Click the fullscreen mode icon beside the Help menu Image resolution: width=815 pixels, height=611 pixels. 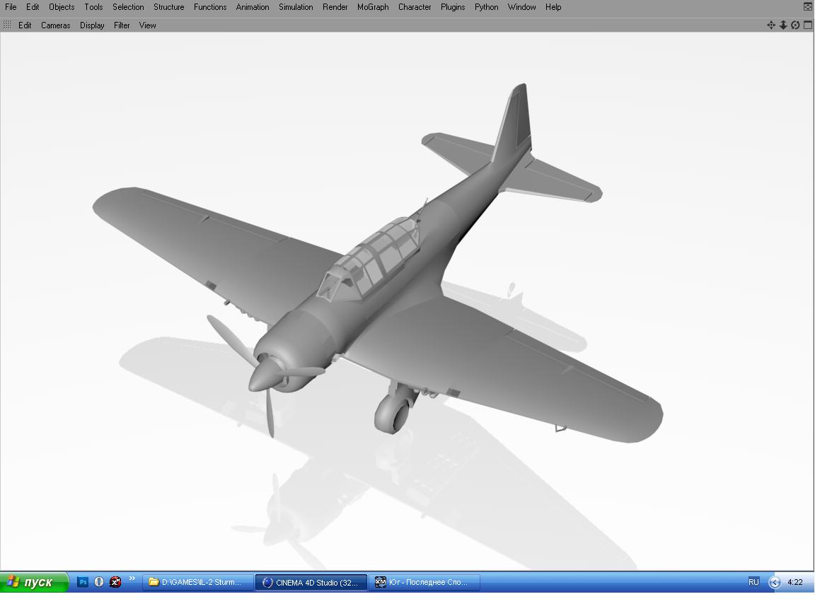coord(808,7)
